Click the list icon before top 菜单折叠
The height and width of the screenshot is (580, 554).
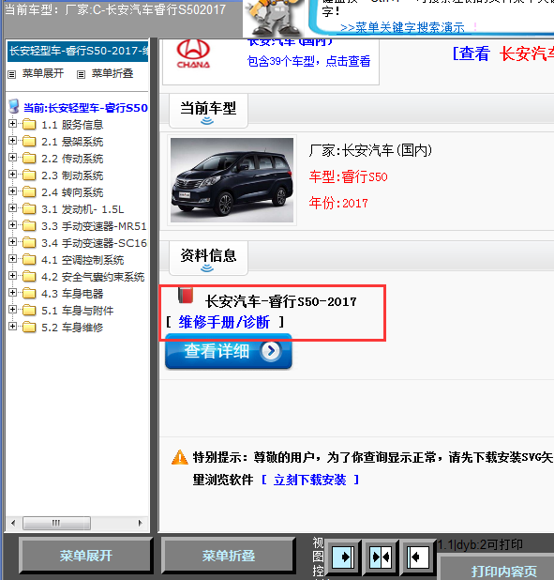pyautogui.click(x=81, y=74)
